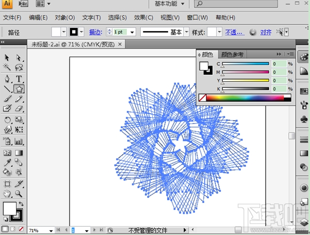Viewport: 310px width, 235px height.
Task: Toggle solid Color fill mode button
Action: [x=5, y=229]
